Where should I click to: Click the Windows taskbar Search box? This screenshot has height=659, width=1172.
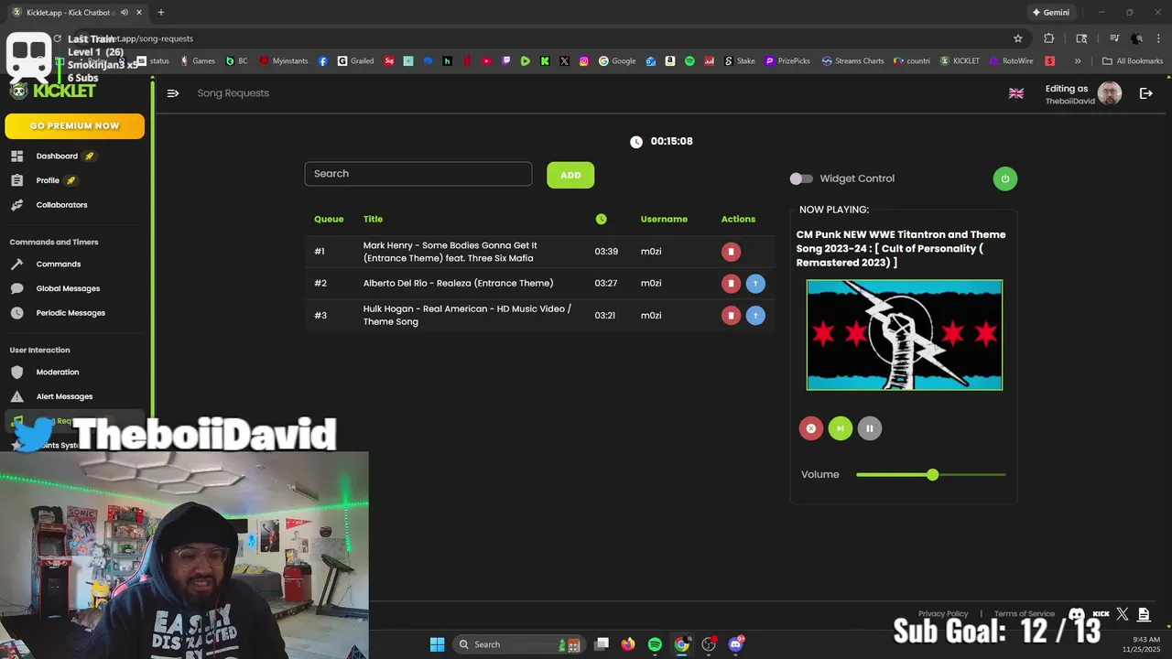(520, 644)
